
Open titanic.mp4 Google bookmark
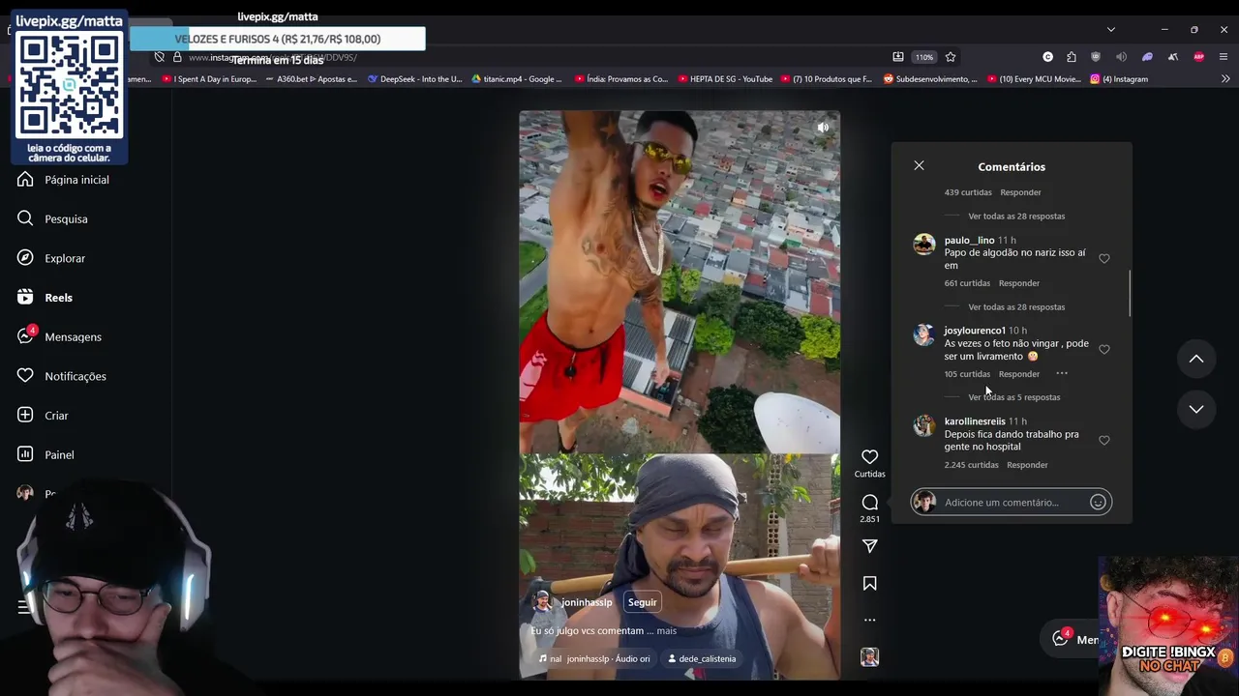516,79
